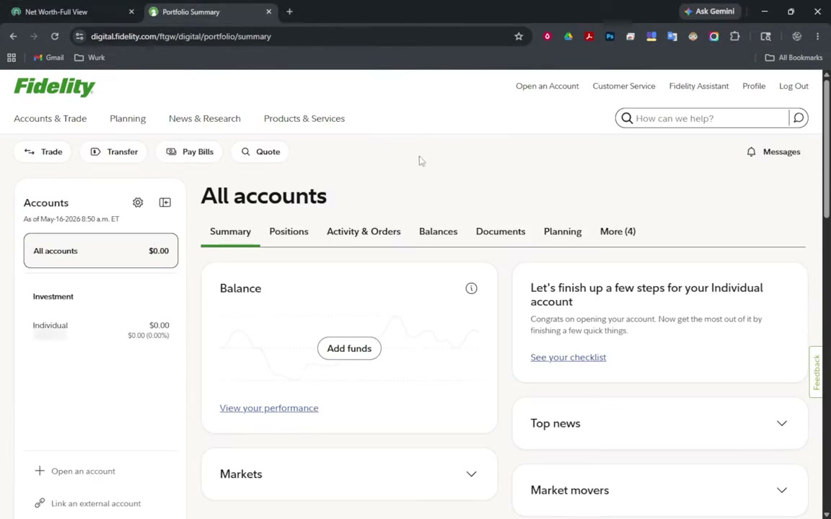Click the Photoshop extension icon
This screenshot has width=831, height=519.
[x=610, y=37]
